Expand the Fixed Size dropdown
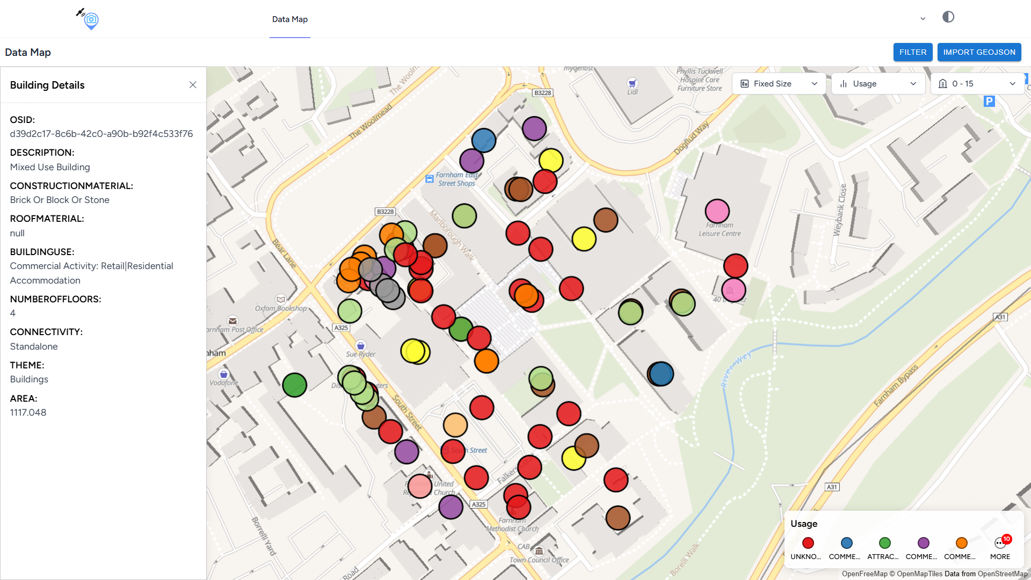This screenshot has width=1031, height=580. pyautogui.click(x=779, y=84)
